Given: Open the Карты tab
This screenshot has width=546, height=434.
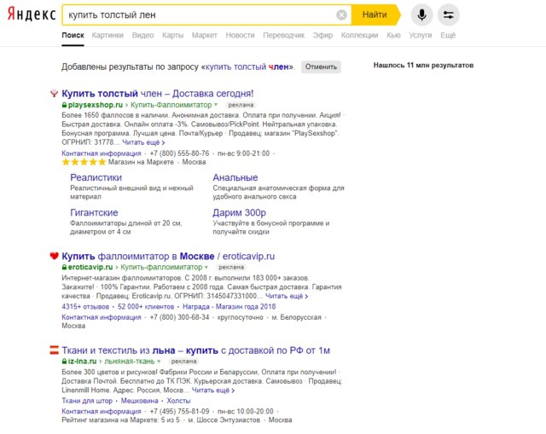Looking at the screenshot, I should coord(172,35).
